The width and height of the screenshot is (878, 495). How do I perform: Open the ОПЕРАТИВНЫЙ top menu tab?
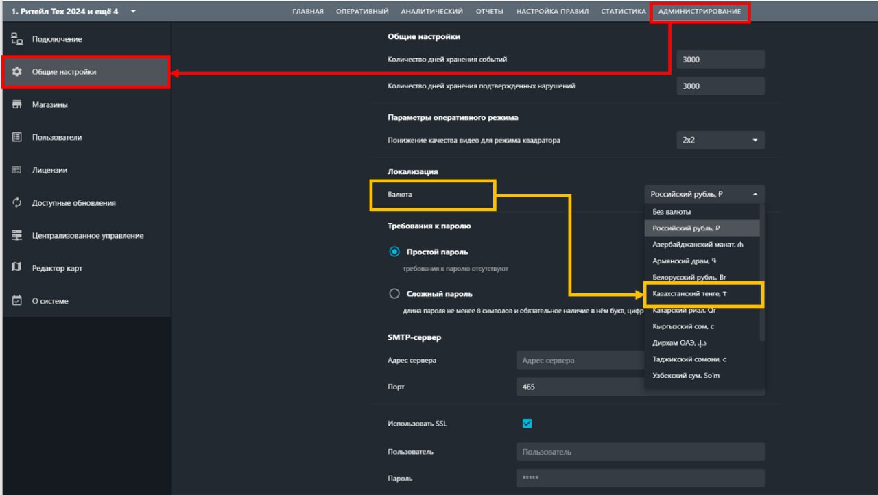pyautogui.click(x=362, y=12)
